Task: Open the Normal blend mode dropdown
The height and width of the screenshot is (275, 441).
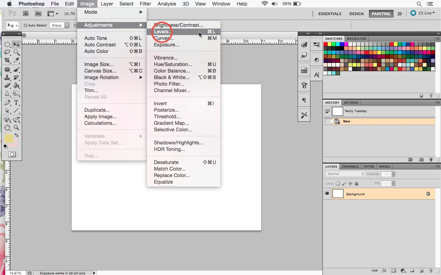Action: click(x=345, y=174)
